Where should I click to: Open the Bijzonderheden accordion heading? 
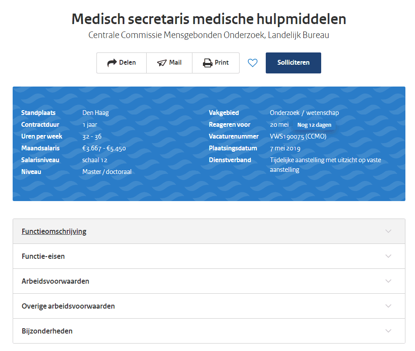[47, 331]
